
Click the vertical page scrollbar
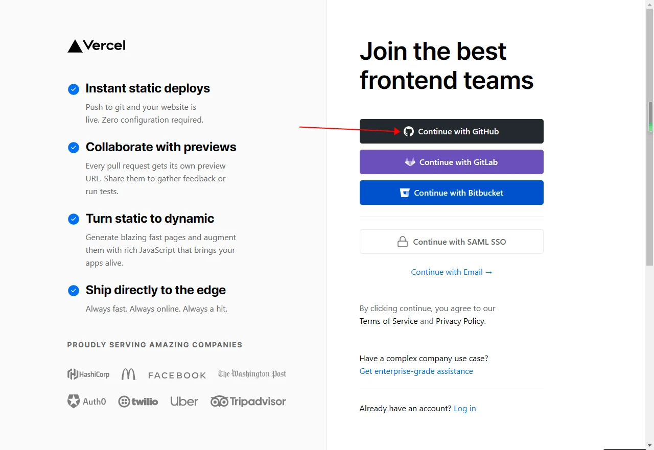650,184
